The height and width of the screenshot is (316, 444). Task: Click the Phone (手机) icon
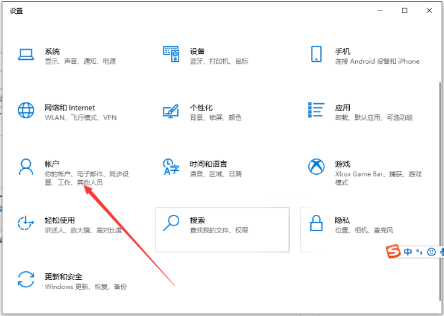coord(316,56)
